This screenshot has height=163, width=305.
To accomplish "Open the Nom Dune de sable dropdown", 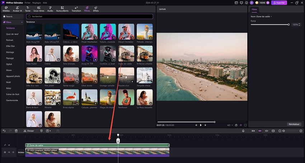I will pyautogui.click(x=272, y=16).
